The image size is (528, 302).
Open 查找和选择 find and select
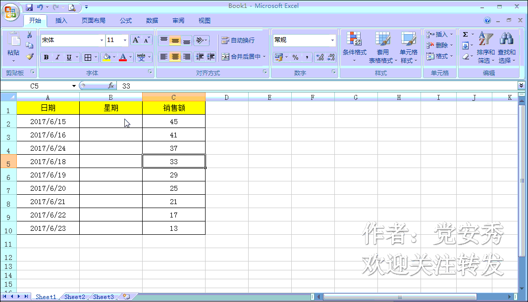pos(507,47)
